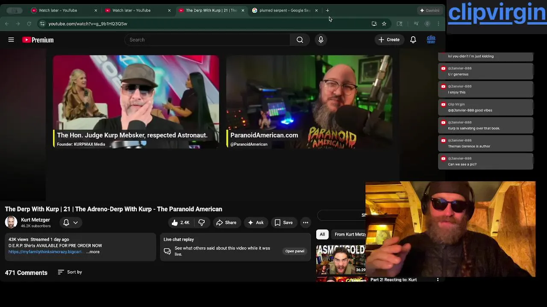
Task: Open a new browser tab
Action: pyautogui.click(x=327, y=10)
